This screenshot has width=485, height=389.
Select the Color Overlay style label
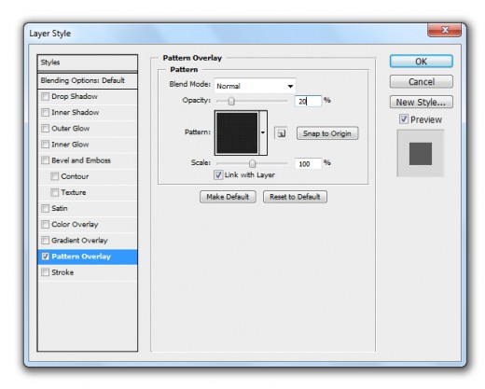pyautogui.click(x=75, y=224)
